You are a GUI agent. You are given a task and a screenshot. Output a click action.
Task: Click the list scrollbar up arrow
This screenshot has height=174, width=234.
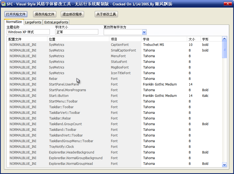tap(225, 39)
